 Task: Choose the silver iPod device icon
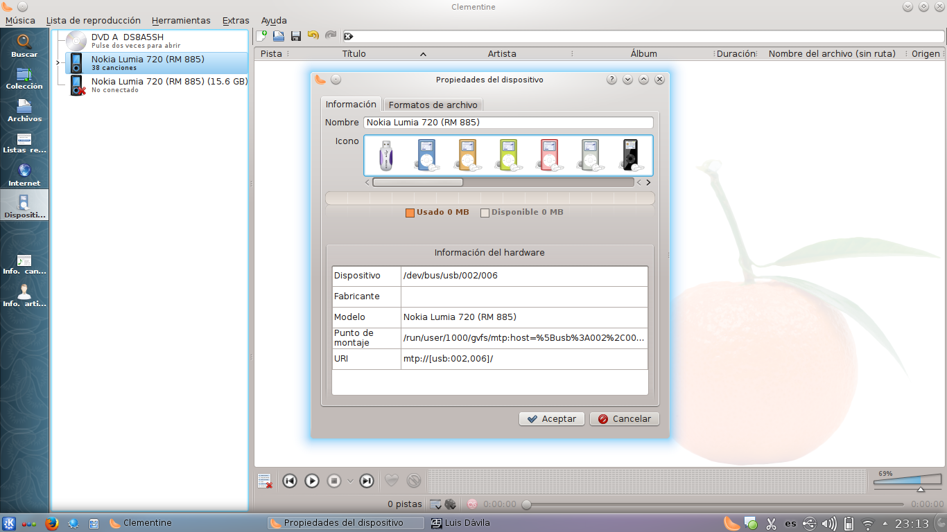click(x=590, y=155)
